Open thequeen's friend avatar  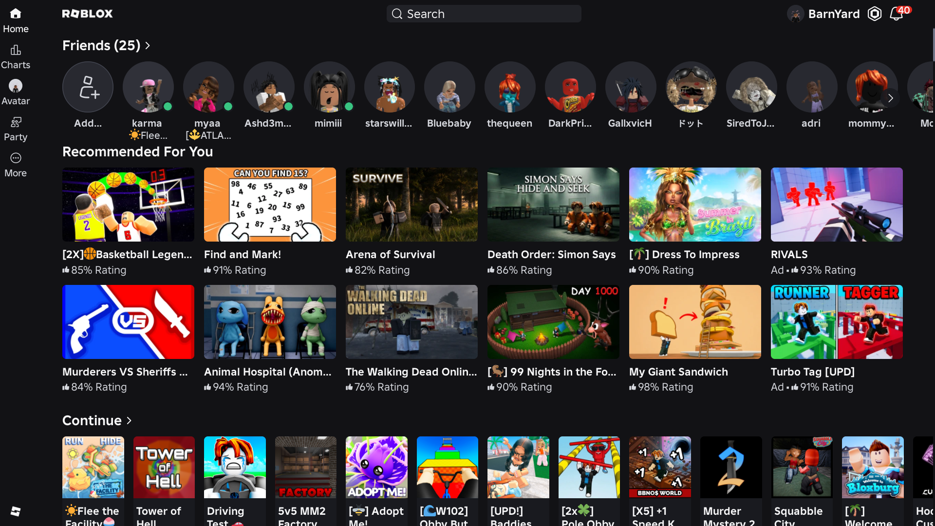click(x=510, y=87)
